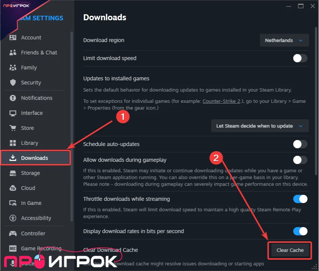Turn off display download rates in bits
Image resolution: width=319 pixels, height=271 pixels.
click(x=300, y=231)
